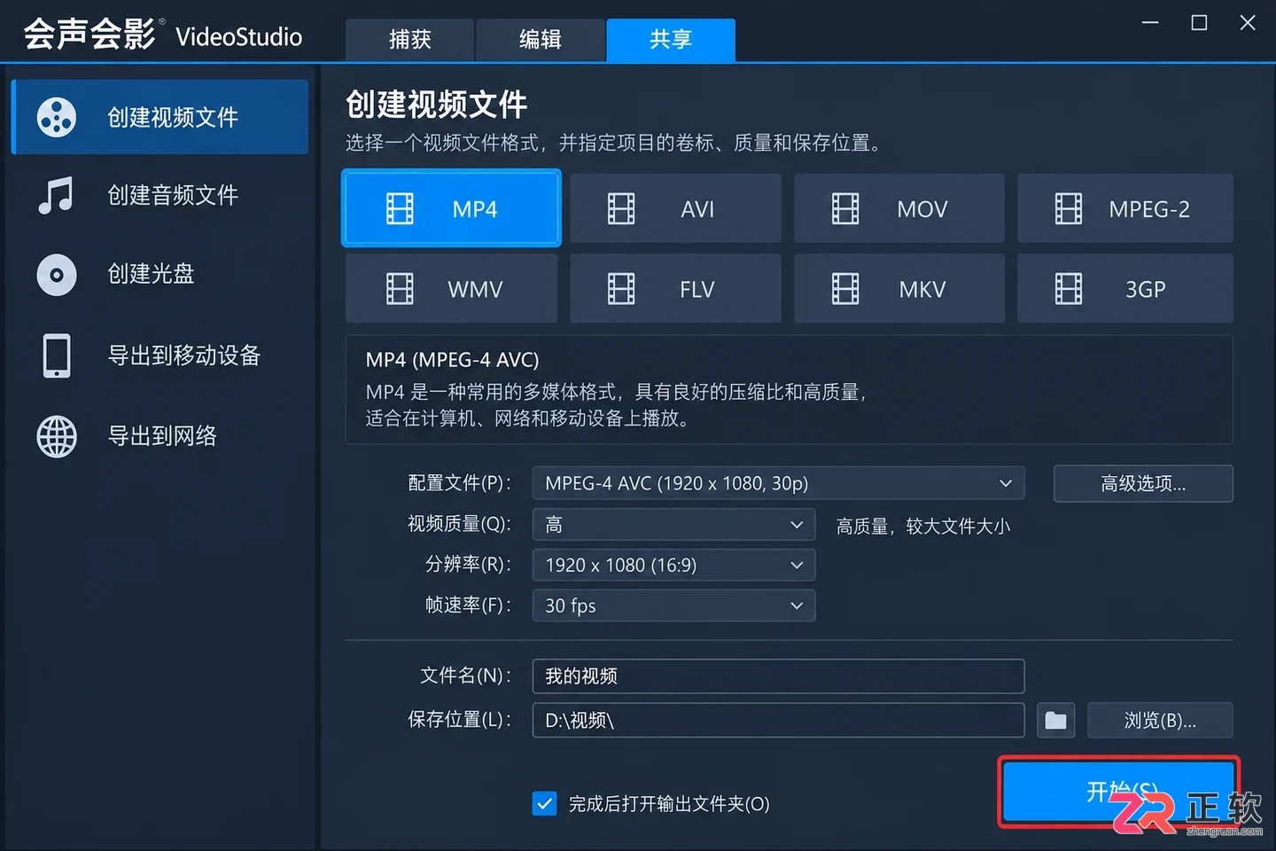The height and width of the screenshot is (851, 1276).
Task: Select the MP4 format button
Action: click(x=452, y=208)
